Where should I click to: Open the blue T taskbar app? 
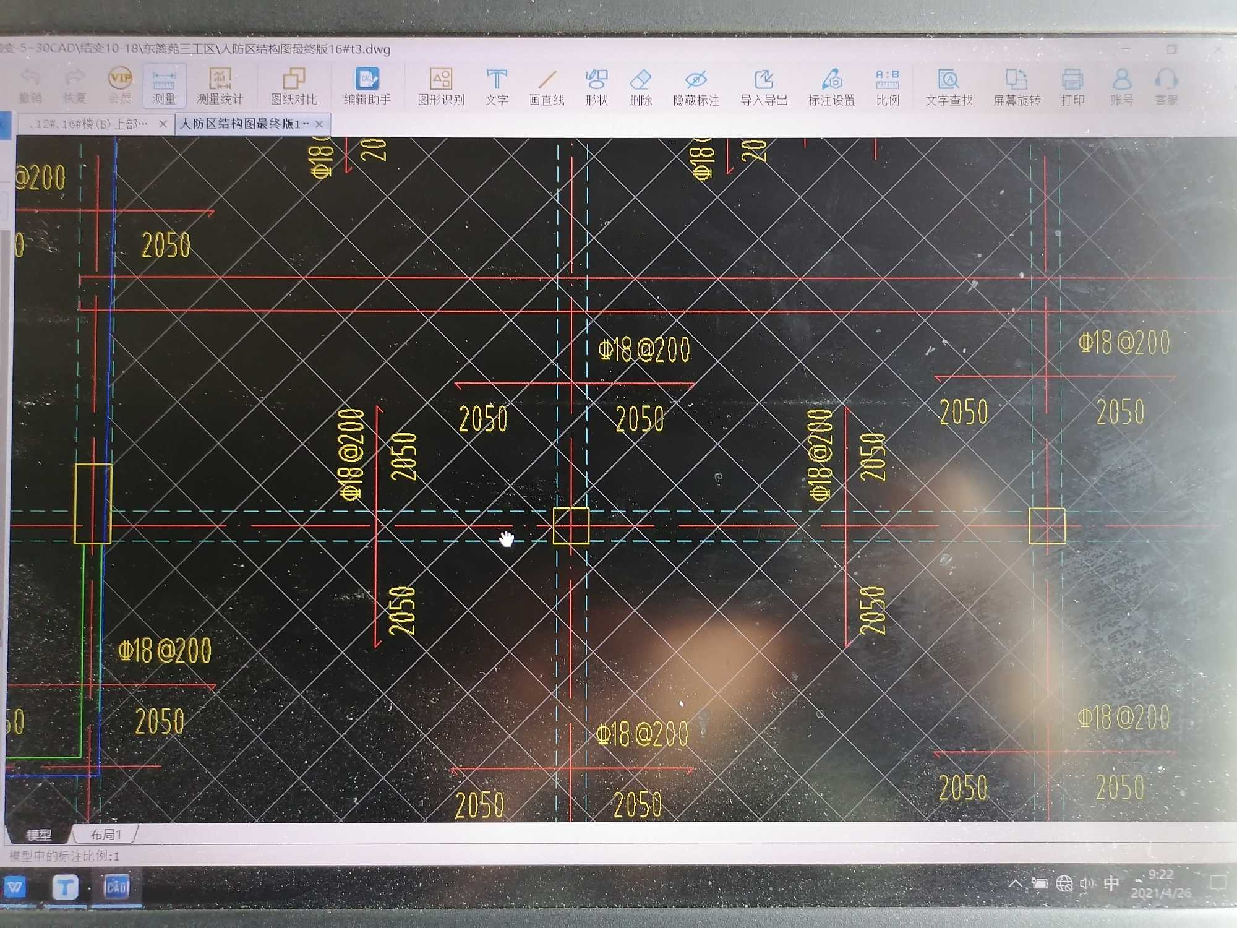[x=65, y=888]
